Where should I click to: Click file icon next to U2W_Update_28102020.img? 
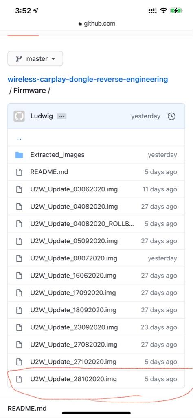(x=19, y=379)
